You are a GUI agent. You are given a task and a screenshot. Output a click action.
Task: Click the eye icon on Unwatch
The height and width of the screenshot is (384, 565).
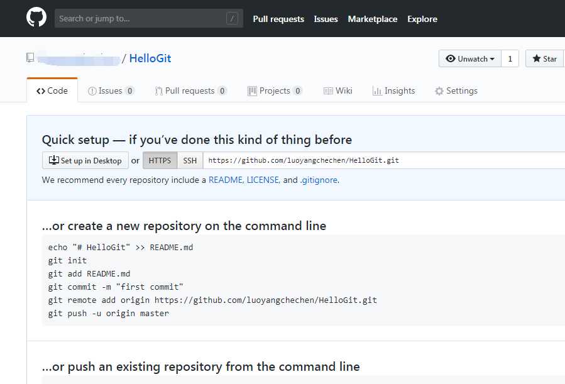click(x=451, y=58)
